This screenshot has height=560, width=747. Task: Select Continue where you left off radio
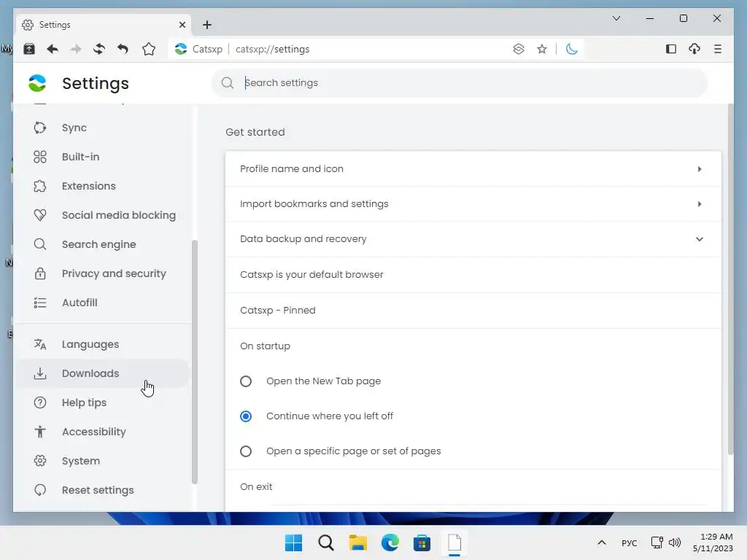(246, 416)
